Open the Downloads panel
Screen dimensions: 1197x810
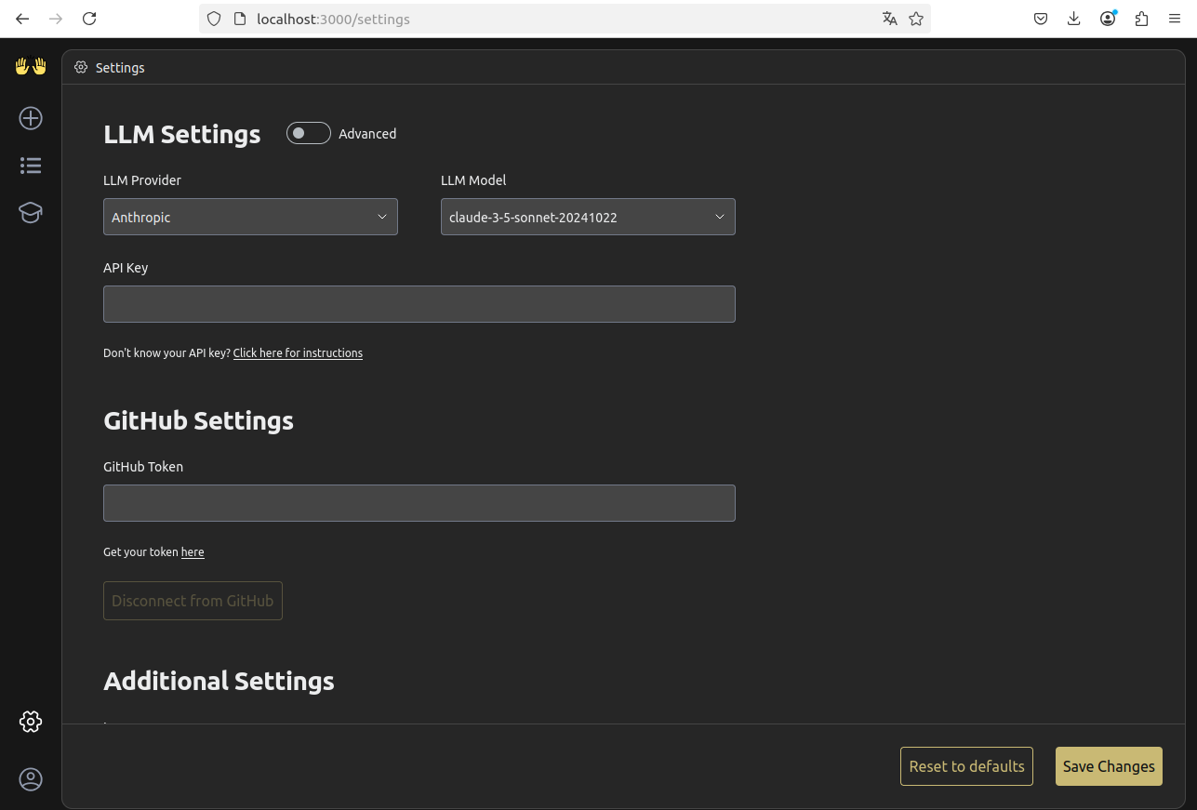point(1073,19)
